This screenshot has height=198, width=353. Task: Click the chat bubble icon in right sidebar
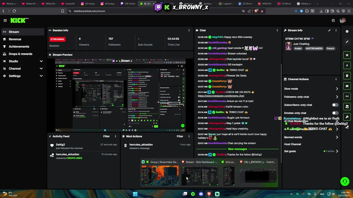click(347, 86)
